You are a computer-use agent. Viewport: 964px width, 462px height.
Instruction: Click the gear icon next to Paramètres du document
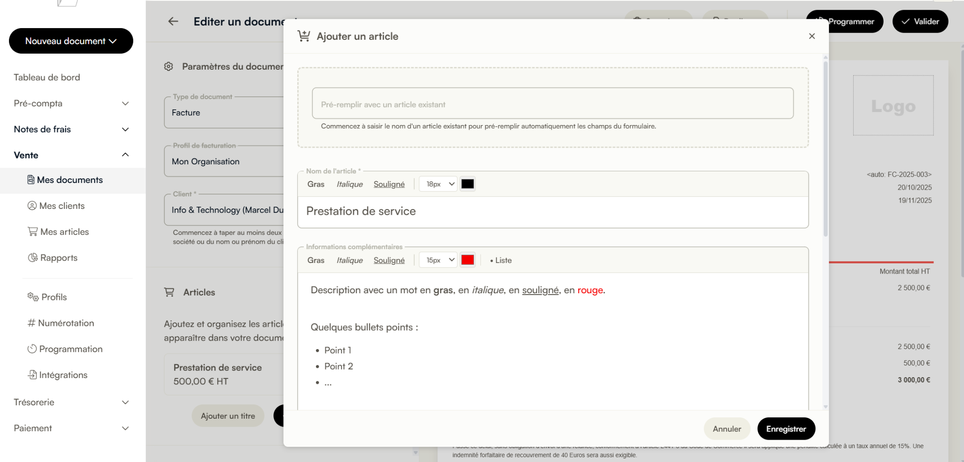(x=168, y=67)
